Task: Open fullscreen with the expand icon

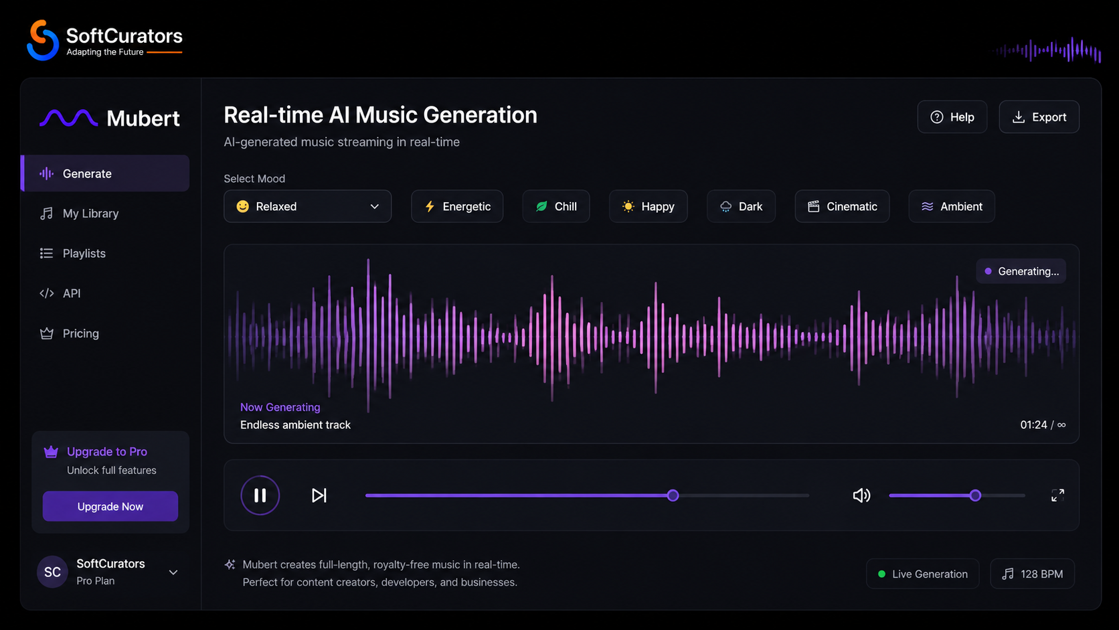Action: coord(1057,495)
